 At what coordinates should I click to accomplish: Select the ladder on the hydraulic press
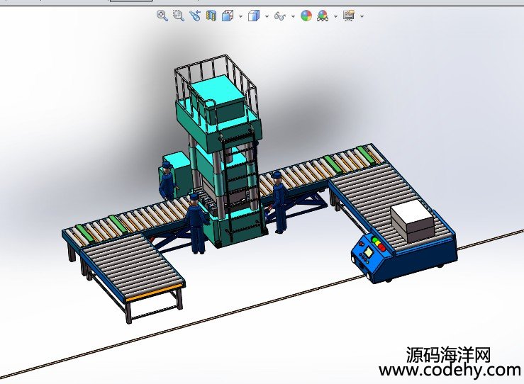tap(243, 183)
